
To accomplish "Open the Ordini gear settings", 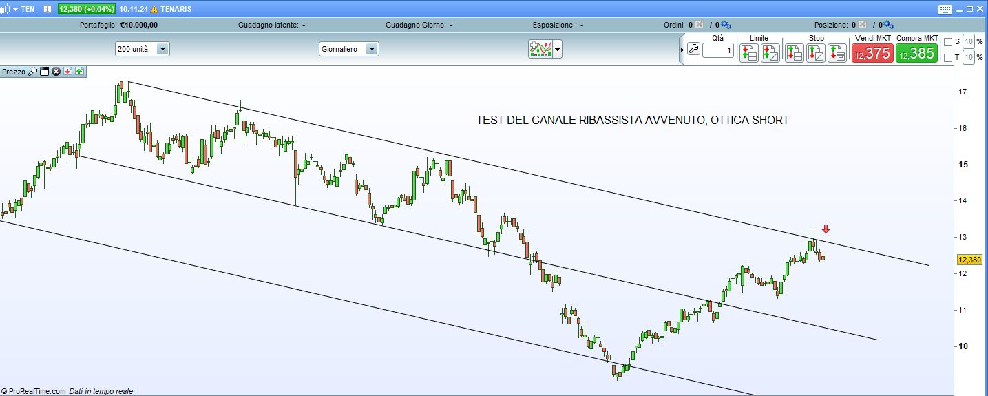I will (x=727, y=25).
